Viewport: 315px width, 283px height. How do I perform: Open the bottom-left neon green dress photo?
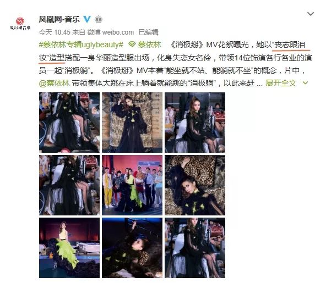(69, 248)
